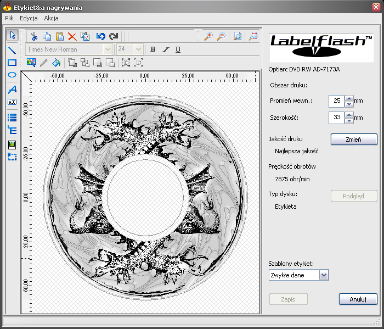This screenshot has height=329, width=384.
Task: Select the Line drawing tool
Action: [x=12, y=51]
